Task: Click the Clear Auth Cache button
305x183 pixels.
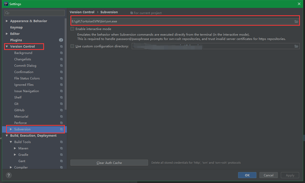Action: [x=109, y=163]
